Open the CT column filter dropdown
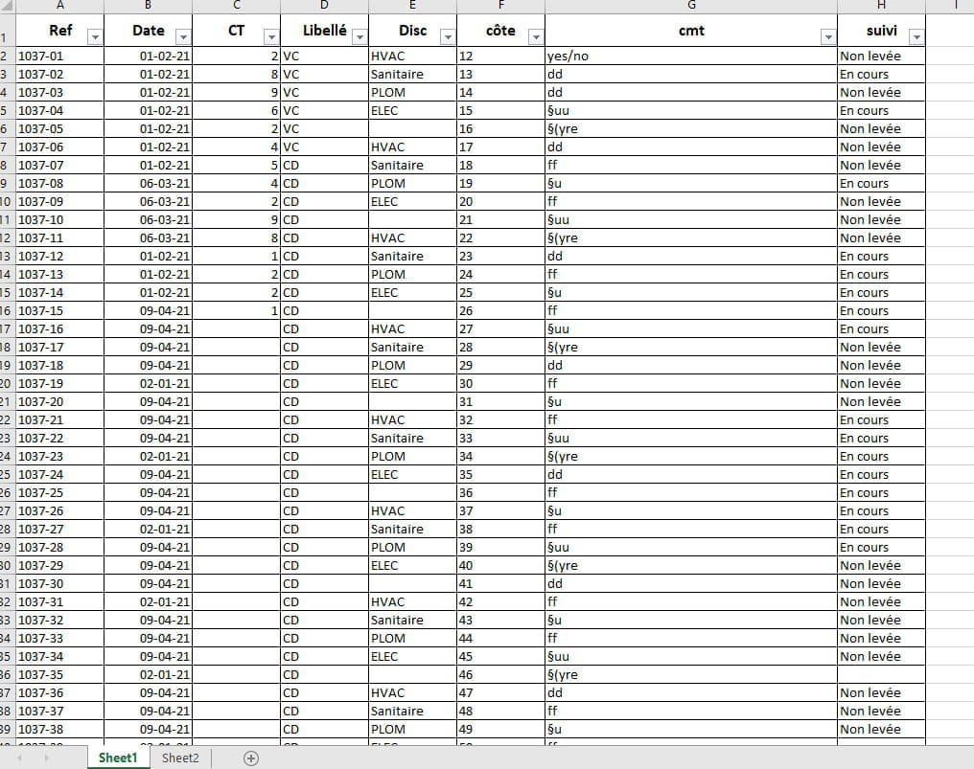The image size is (974, 769). pos(271,37)
